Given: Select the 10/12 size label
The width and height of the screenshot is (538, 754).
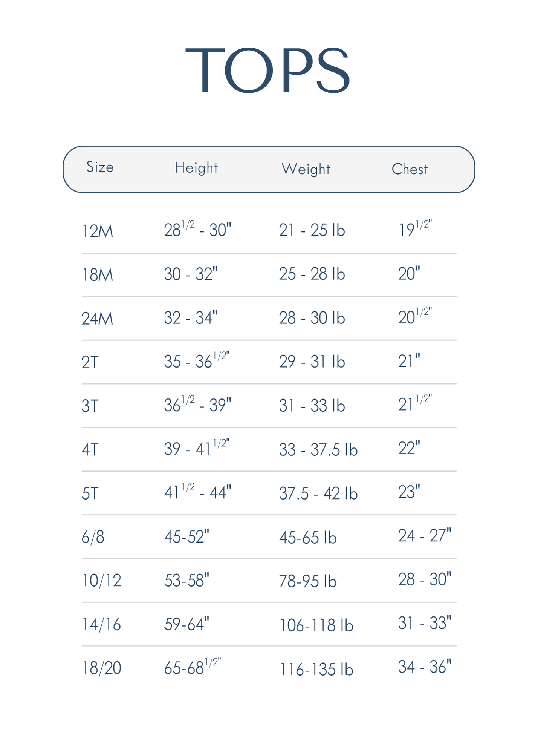Looking at the screenshot, I should pyautogui.click(x=102, y=581).
